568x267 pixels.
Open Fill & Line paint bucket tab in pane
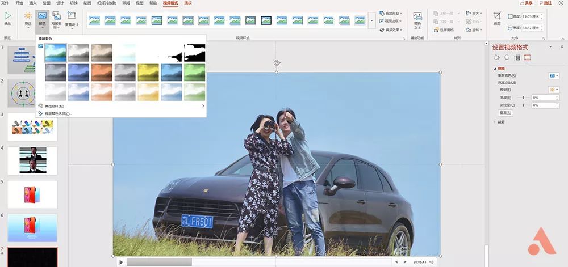coord(496,57)
